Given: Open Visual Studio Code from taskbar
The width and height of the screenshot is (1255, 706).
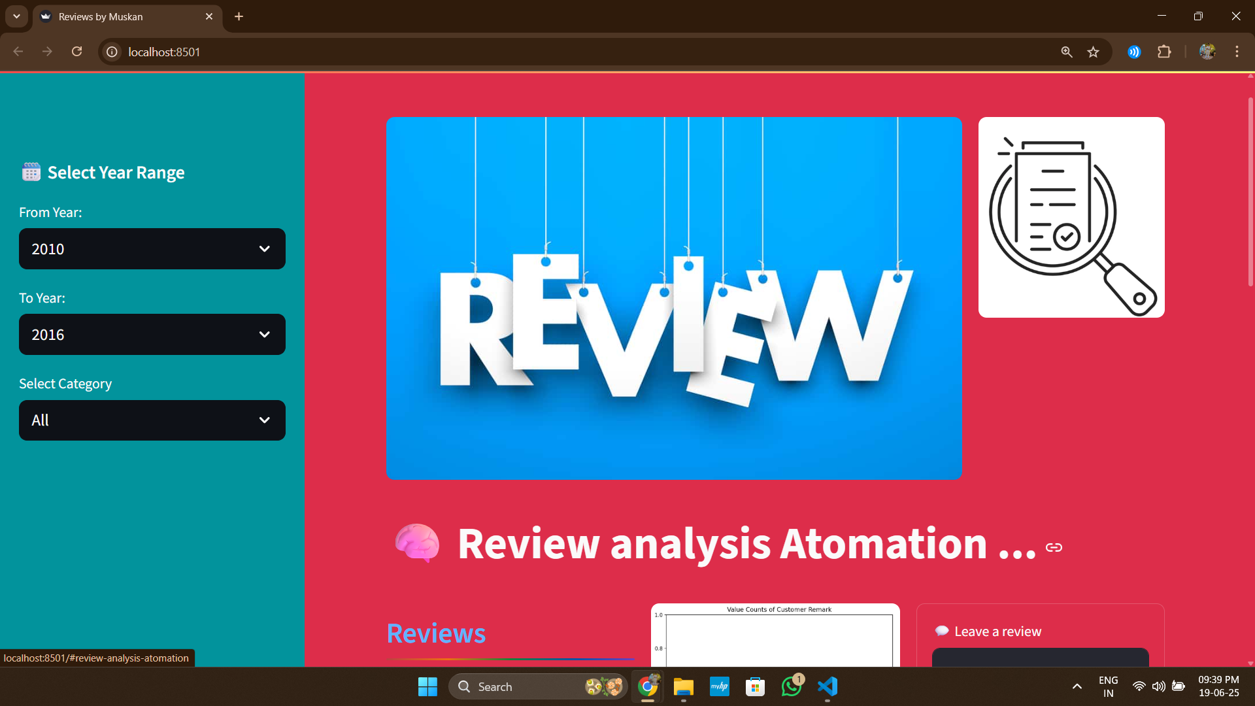Looking at the screenshot, I should pos(827,686).
